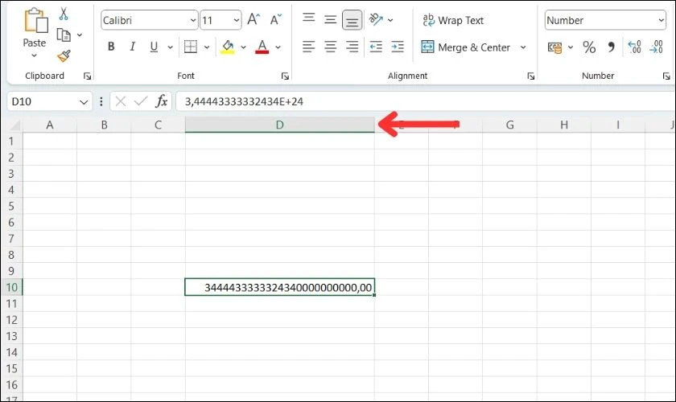Expand underline style dropdown arrow
The height and width of the screenshot is (402, 676).
[171, 47]
